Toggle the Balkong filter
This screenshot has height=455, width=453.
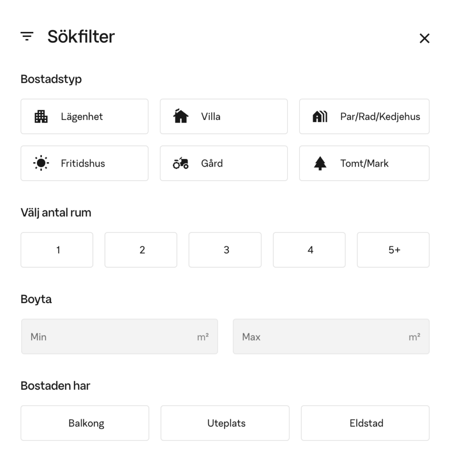point(85,423)
